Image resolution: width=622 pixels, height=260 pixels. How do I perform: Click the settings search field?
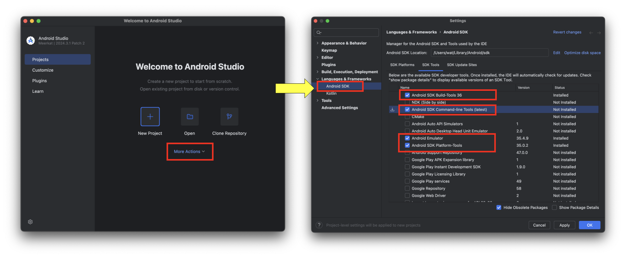[346, 32]
